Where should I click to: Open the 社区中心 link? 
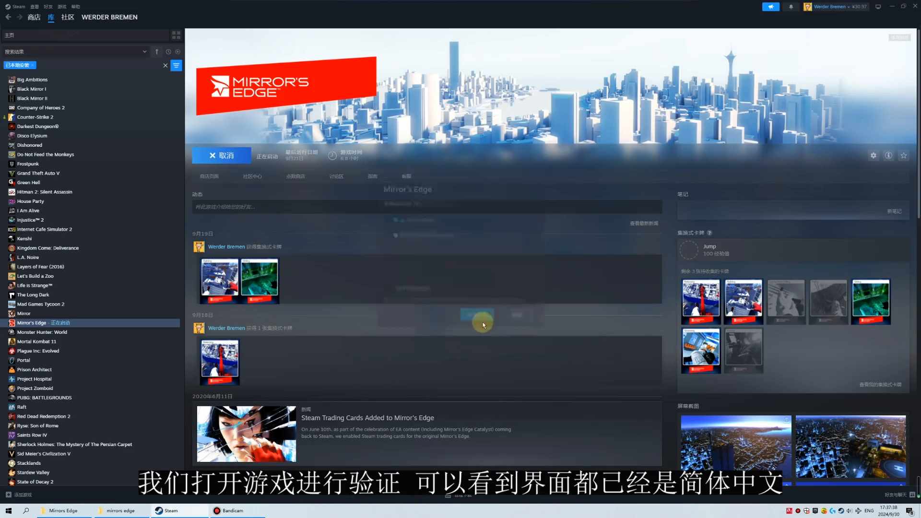252,177
